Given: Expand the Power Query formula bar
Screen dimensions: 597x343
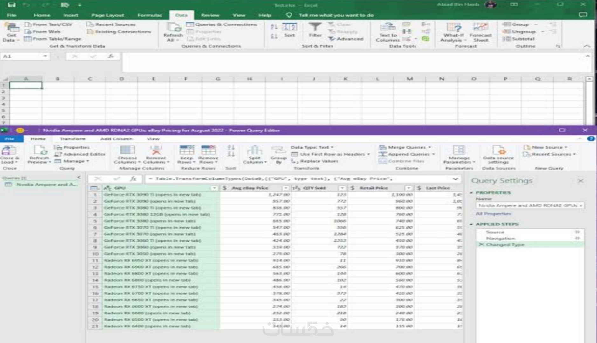Looking at the screenshot, I should pyautogui.click(x=455, y=179).
